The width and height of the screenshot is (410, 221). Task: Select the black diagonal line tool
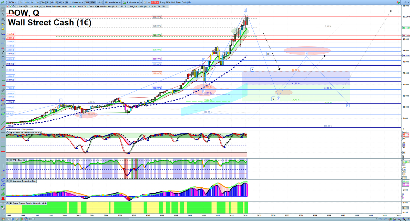(3, 119)
